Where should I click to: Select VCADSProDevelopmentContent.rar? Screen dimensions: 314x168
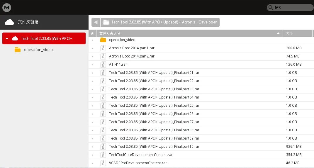[x=138, y=163]
